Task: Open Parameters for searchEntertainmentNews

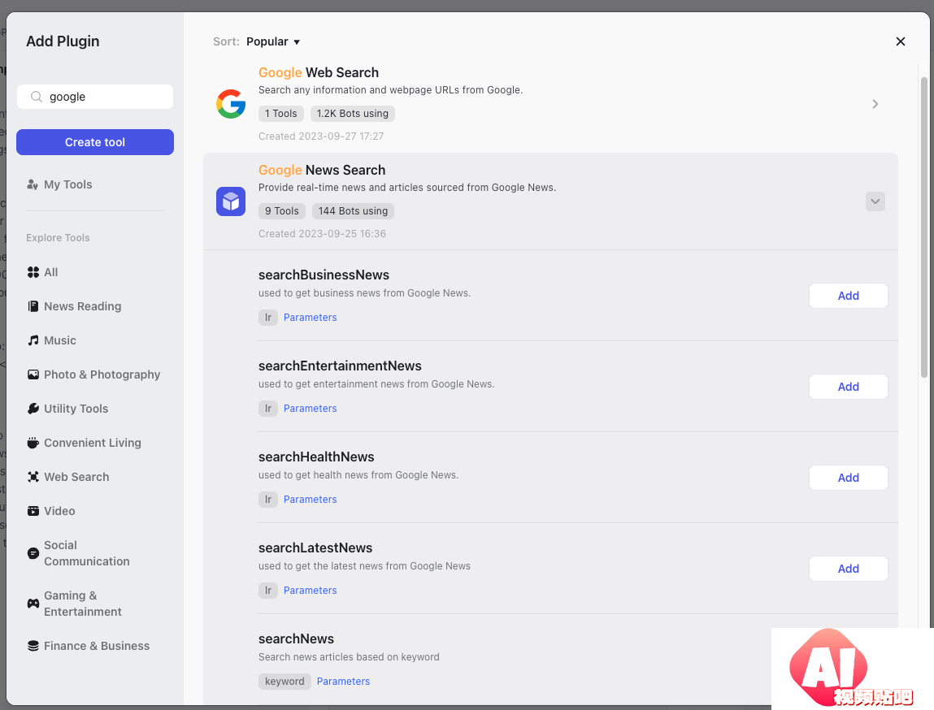Action: [310, 409]
